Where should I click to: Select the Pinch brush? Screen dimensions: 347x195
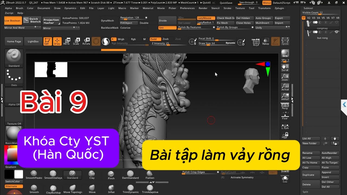coord(111,175)
